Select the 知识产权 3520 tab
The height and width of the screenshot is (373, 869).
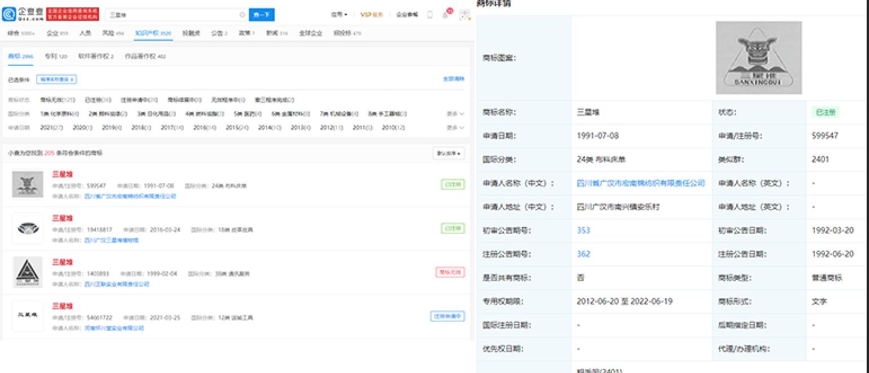click(153, 33)
